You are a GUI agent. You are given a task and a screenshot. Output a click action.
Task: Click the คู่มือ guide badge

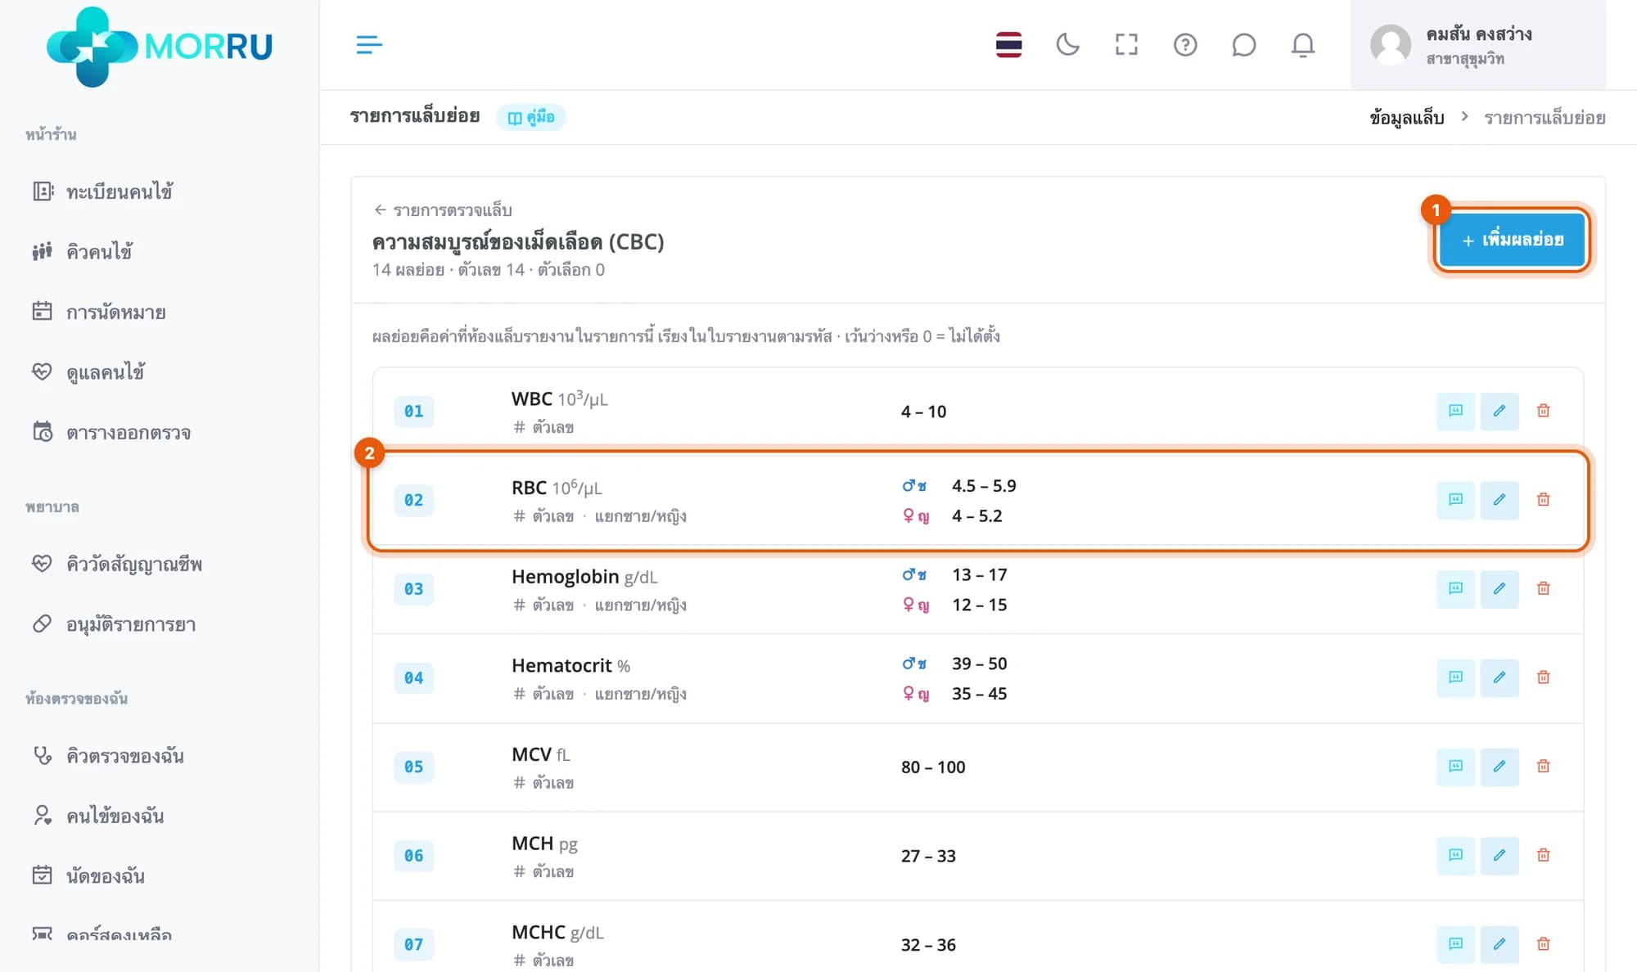coord(531,117)
